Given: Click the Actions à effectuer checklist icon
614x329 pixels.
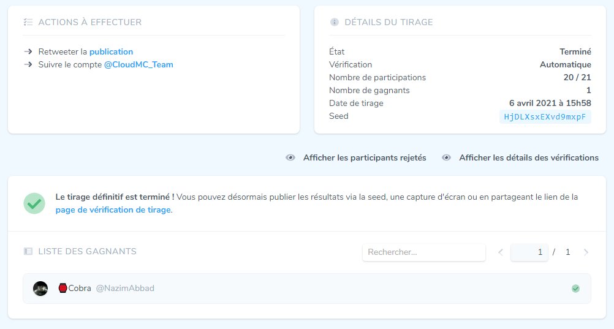Looking at the screenshot, I should click(x=28, y=22).
